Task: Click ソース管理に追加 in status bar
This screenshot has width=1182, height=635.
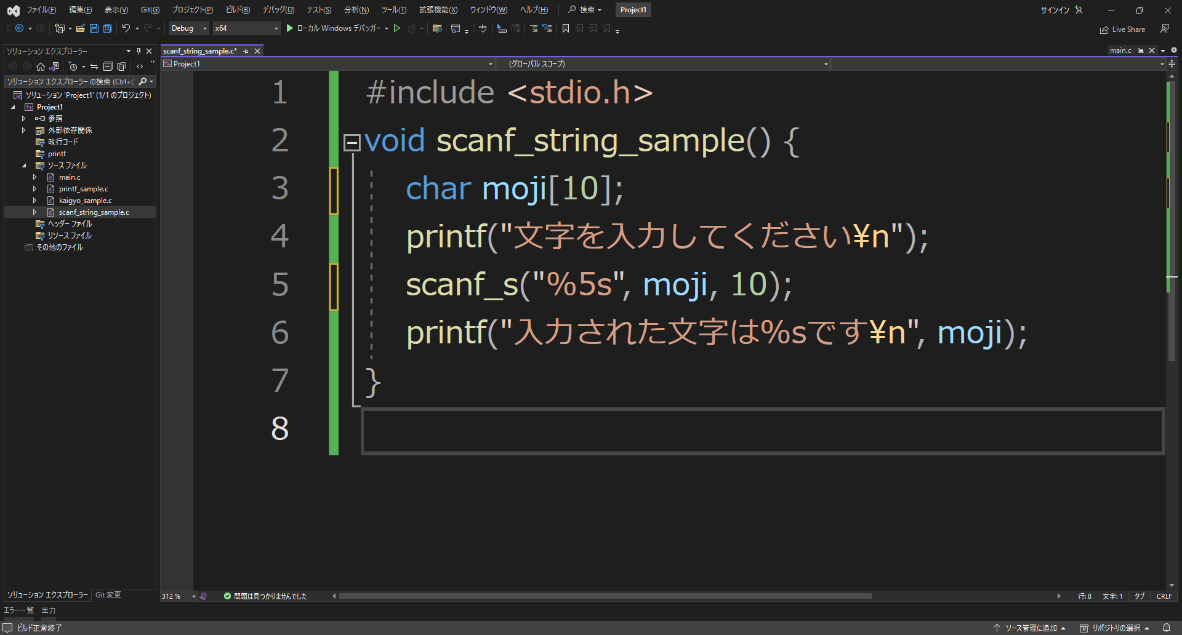Action: (1030, 628)
